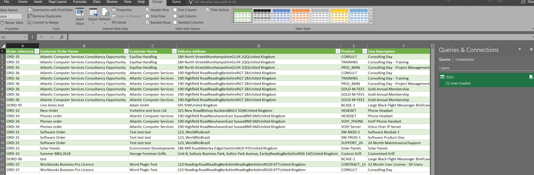The height and width of the screenshot is (175, 534).
Task: Open Queries & Connections pane options arrow
Action: 520,49
